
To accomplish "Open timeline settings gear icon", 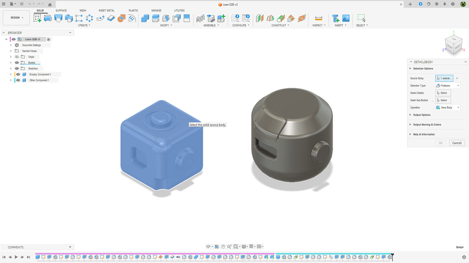I will [x=464, y=257].
